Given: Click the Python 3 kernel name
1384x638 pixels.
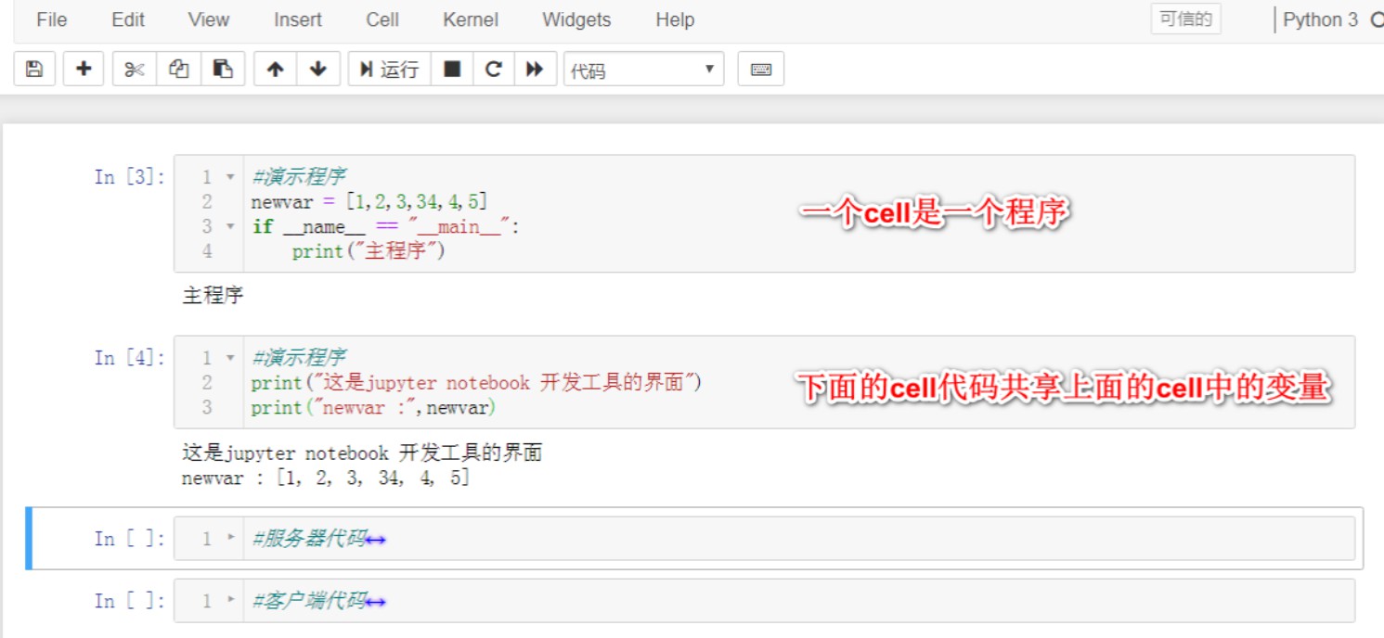Looking at the screenshot, I should pos(1320,19).
